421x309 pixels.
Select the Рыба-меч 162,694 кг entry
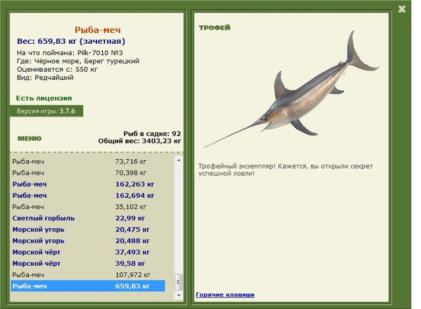point(88,196)
